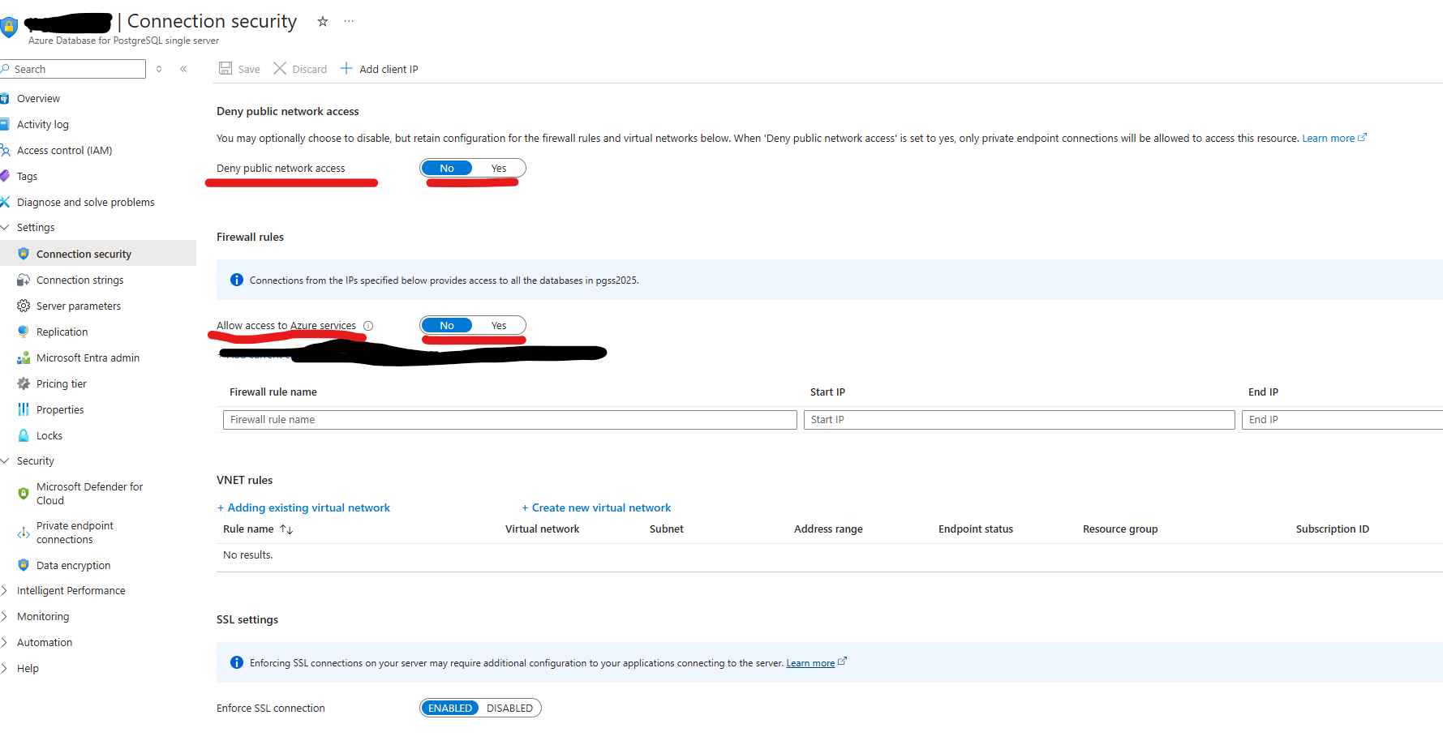Click the Private endpoint connections icon
Screen dimensions: 1443x745
point(24,533)
